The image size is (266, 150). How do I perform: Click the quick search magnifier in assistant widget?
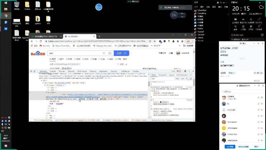point(251,19)
